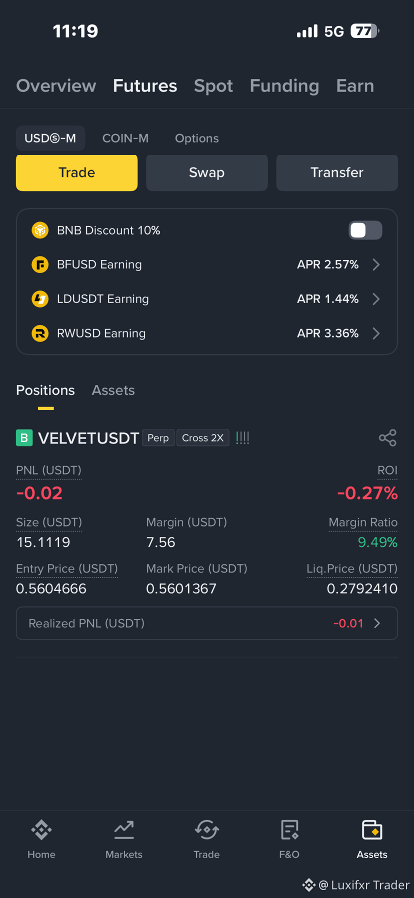Select the Assets sub-tab beside Positions
This screenshot has height=898, width=414.
[113, 390]
